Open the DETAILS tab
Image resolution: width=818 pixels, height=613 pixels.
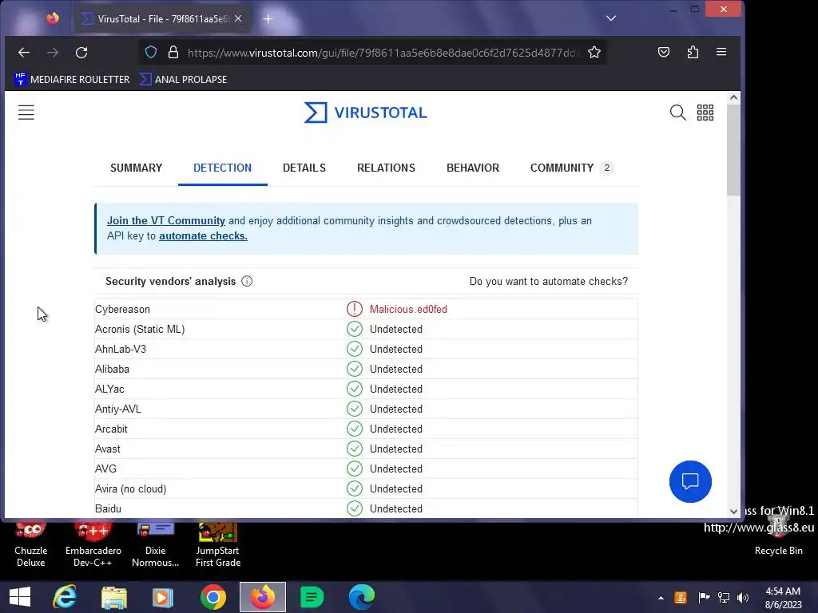[x=304, y=168]
